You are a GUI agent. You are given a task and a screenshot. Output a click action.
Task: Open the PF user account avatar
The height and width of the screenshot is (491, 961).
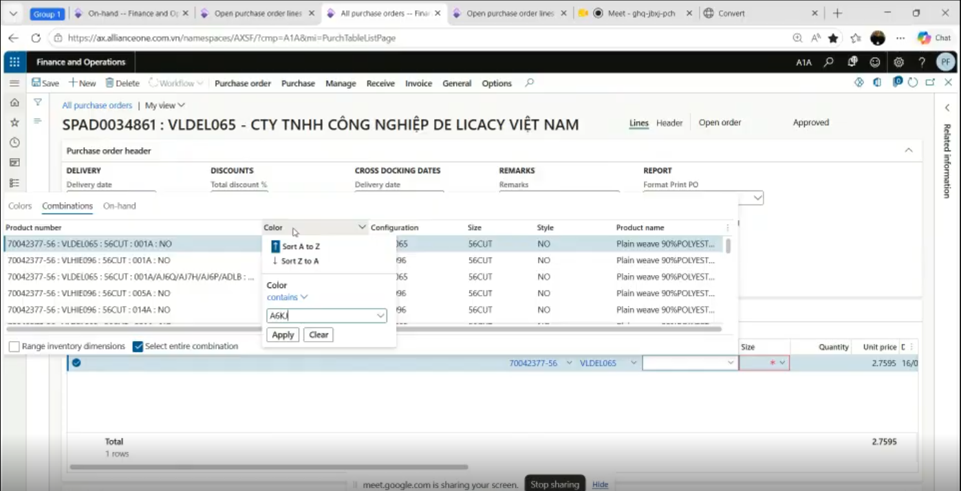(946, 62)
